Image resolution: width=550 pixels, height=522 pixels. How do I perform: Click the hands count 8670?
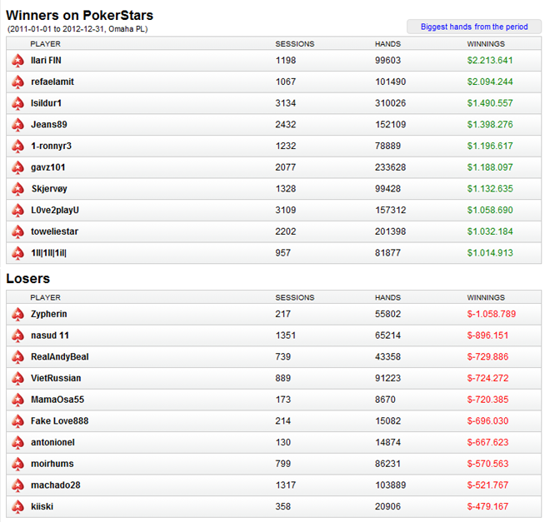point(385,400)
